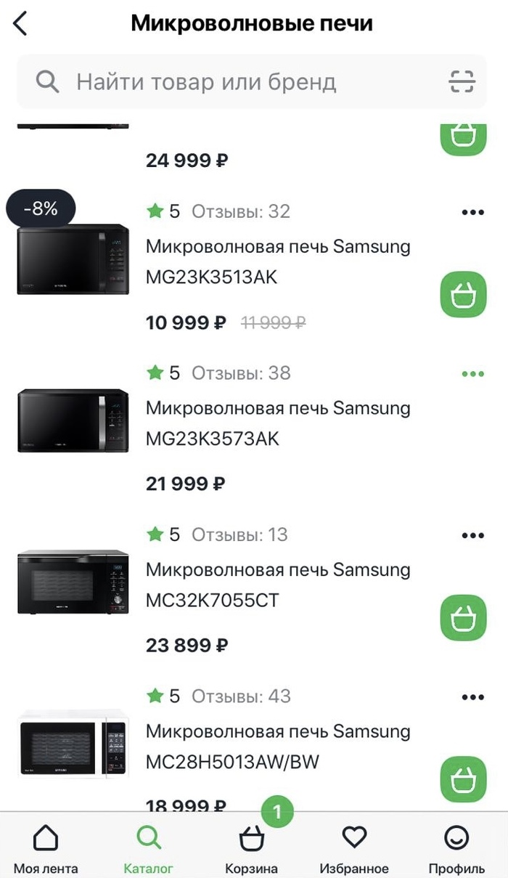Open the Samsung MG23K3573AK product title

278,423
